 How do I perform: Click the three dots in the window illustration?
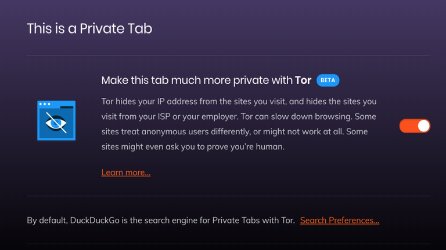(45, 104)
